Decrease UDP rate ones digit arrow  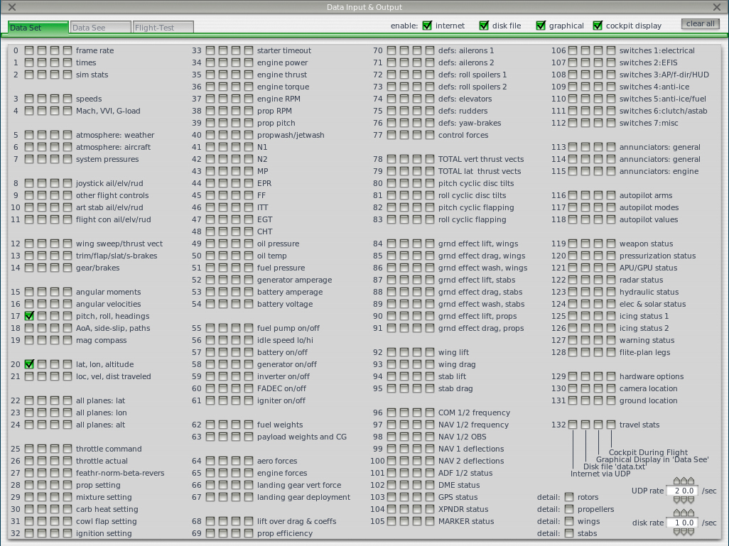684,500
